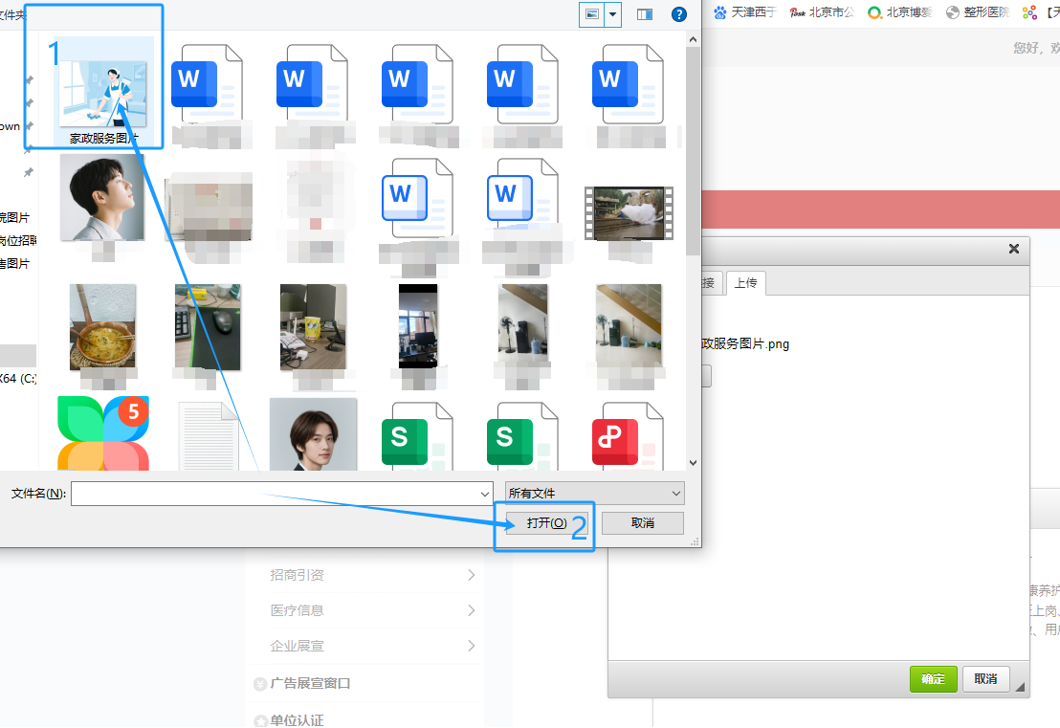The width and height of the screenshot is (1060, 728).
Task: Click 取消 in the file dialog
Action: 642,523
